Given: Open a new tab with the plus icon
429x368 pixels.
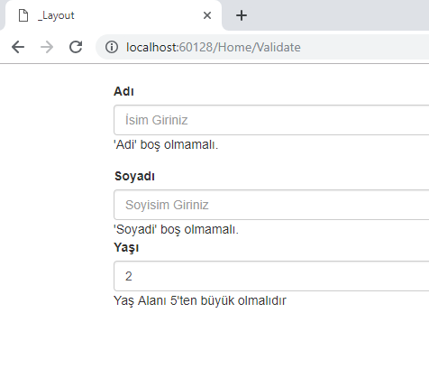Looking at the screenshot, I should click(242, 15).
